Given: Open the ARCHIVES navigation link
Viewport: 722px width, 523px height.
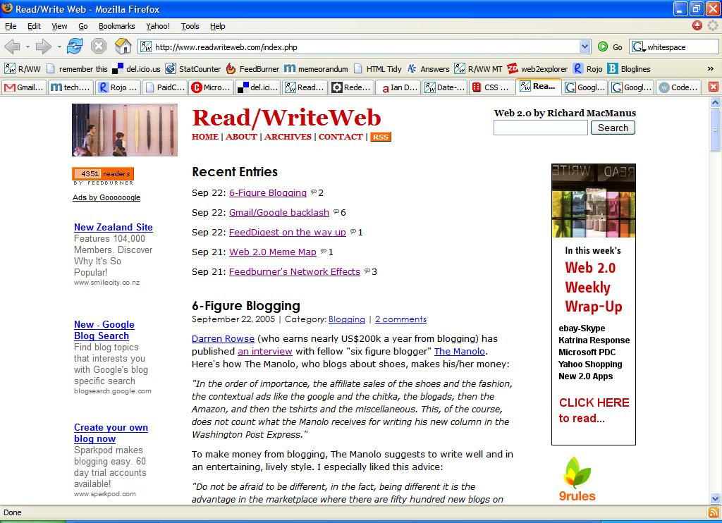Looking at the screenshot, I should click(288, 137).
